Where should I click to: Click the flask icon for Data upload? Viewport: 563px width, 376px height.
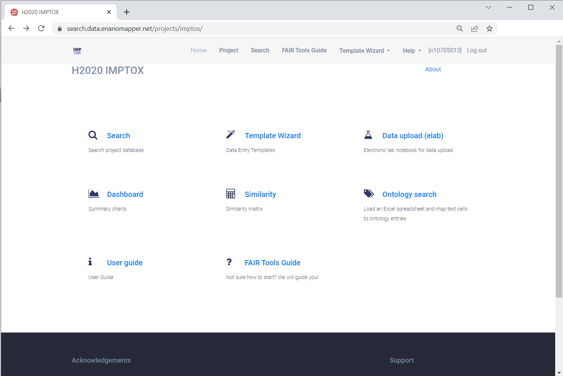point(368,135)
